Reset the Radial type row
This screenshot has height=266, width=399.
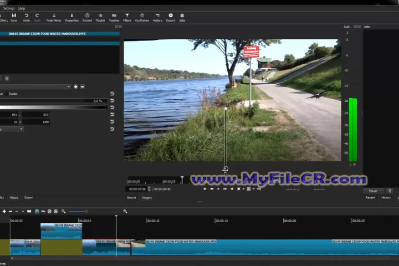tap(112, 94)
